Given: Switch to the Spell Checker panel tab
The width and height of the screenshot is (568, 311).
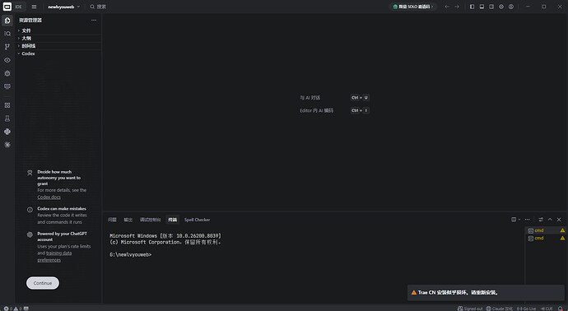Looking at the screenshot, I should pos(197,220).
